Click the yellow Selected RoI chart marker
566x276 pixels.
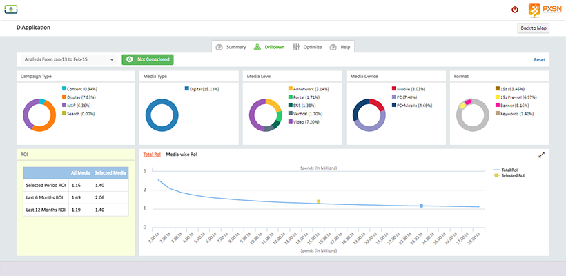click(318, 201)
